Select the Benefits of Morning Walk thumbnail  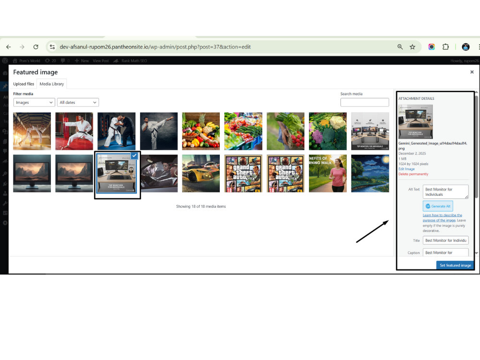click(327, 173)
